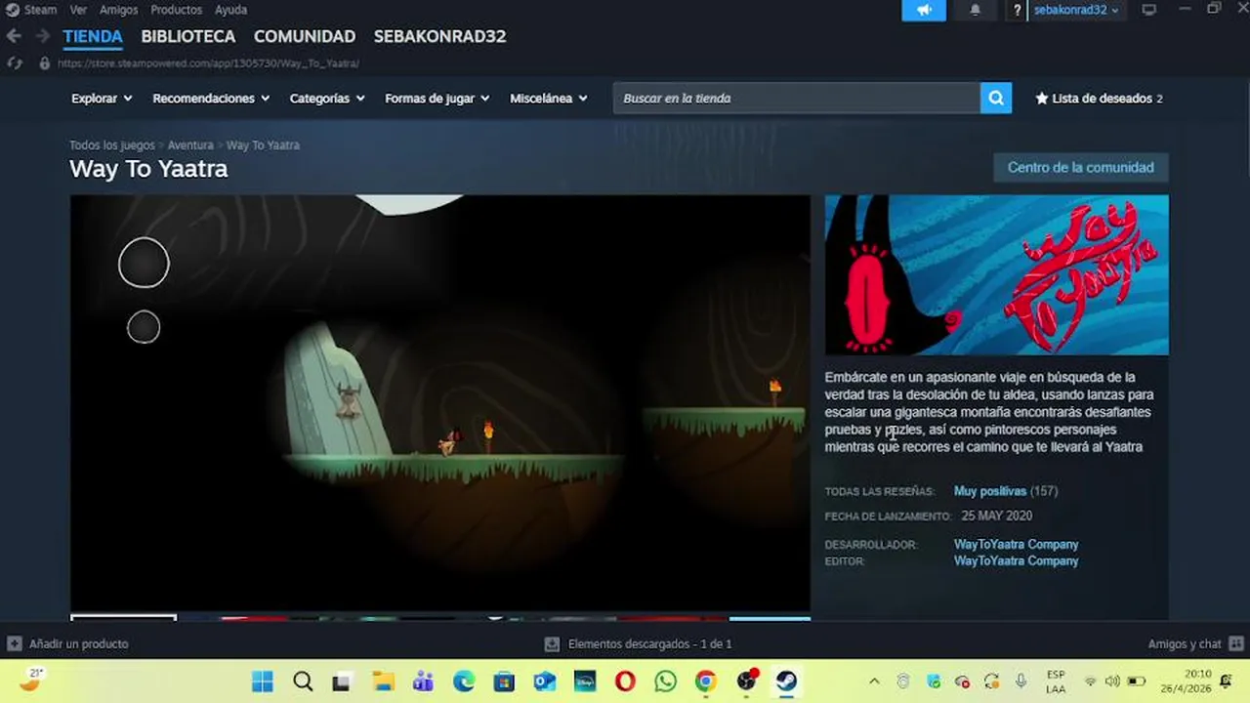
Task: Select the COMUNIDAD tab
Action: pyautogui.click(x=305, y=36)
